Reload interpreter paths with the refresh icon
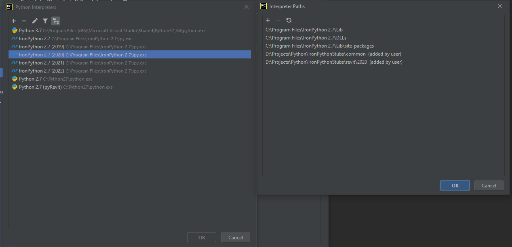512x247 pixels. 289,20
